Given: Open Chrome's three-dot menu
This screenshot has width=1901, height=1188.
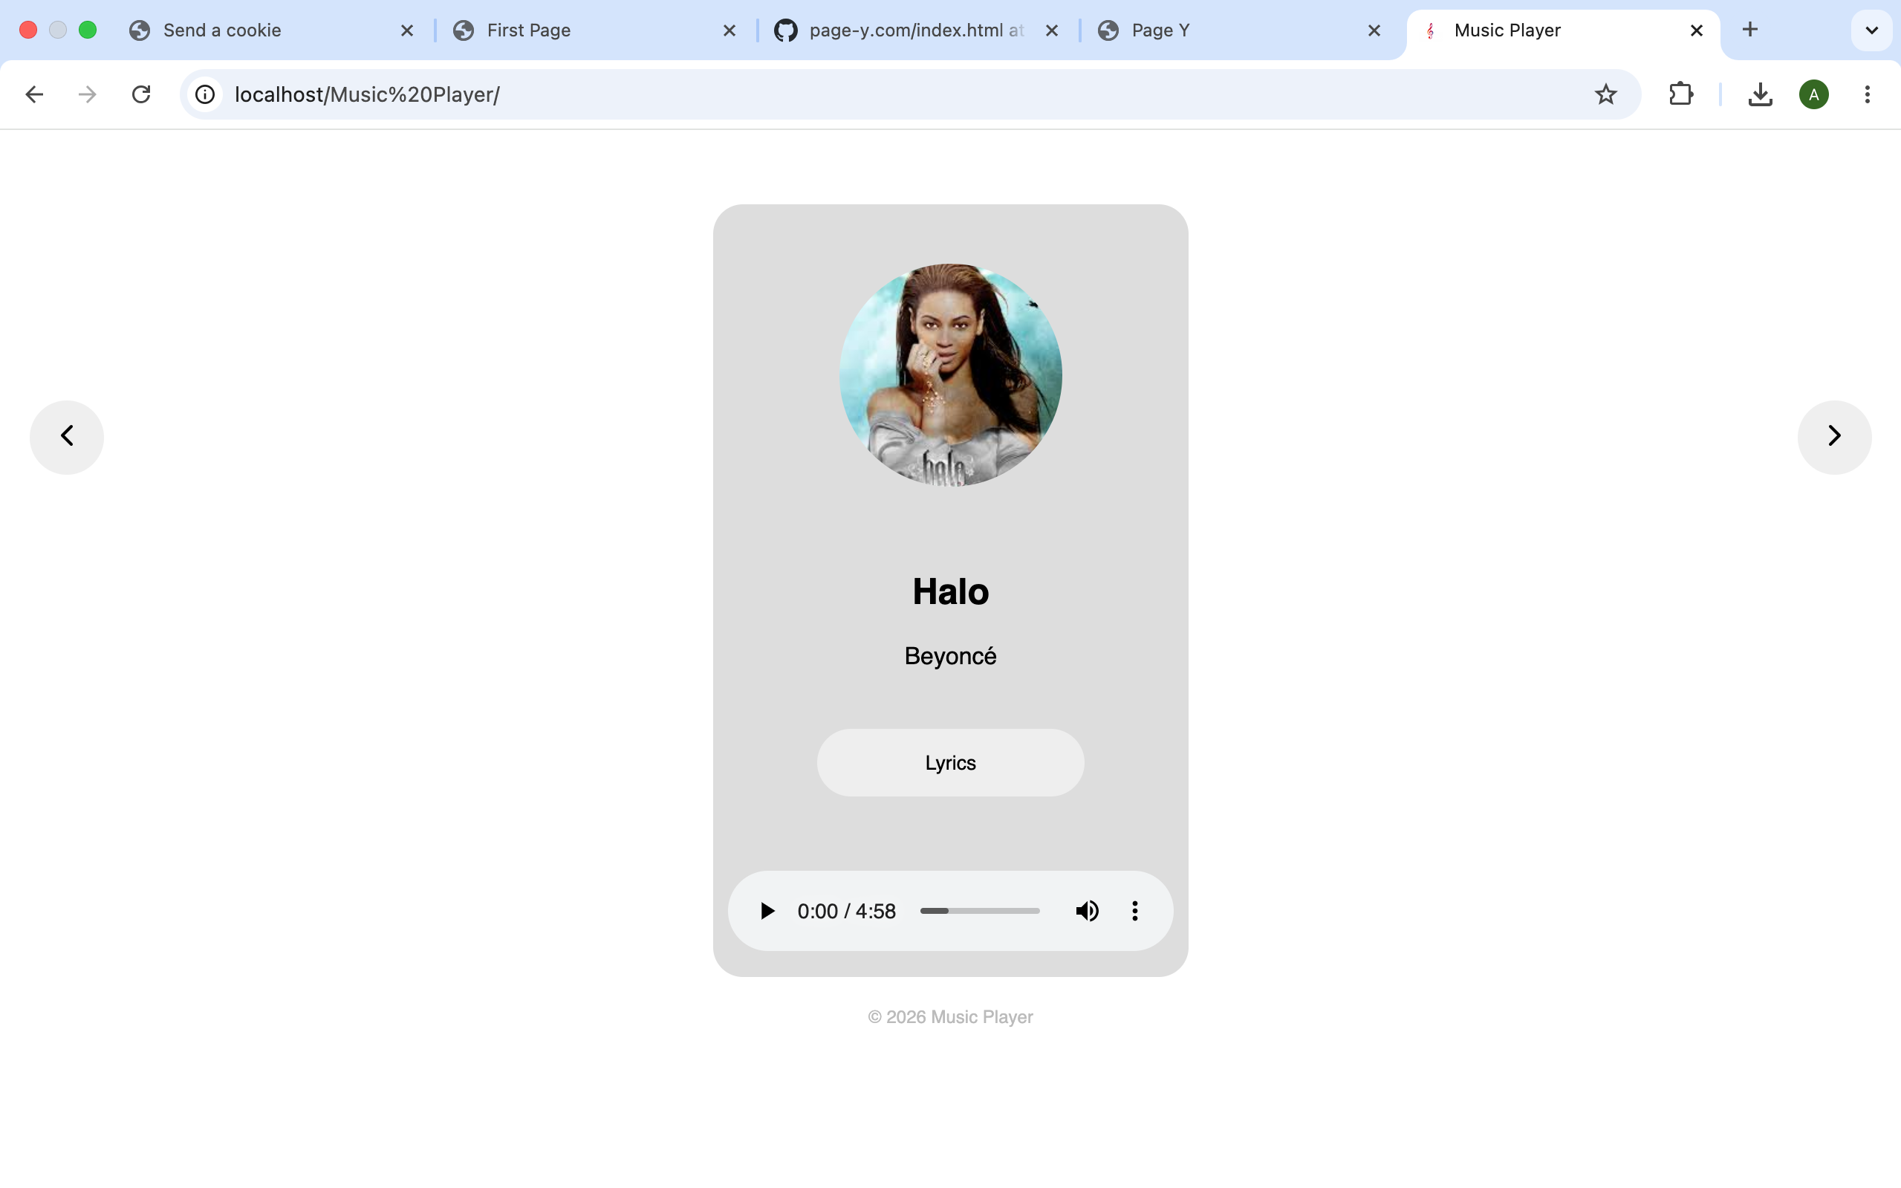Looking at the screenshot, I should 1866,94.
